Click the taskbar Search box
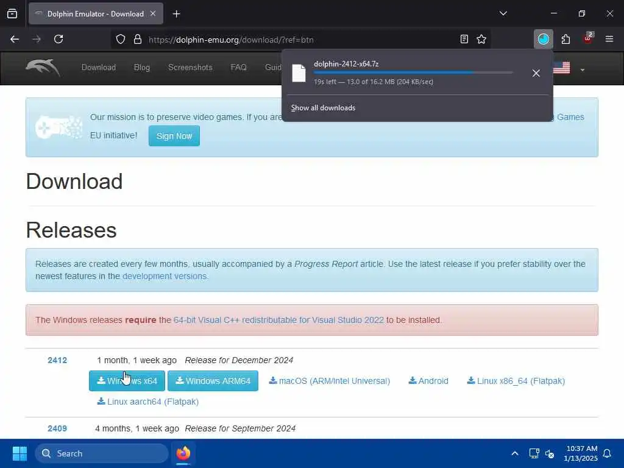Viewport: 624px width, 468px height. (102, 453)
